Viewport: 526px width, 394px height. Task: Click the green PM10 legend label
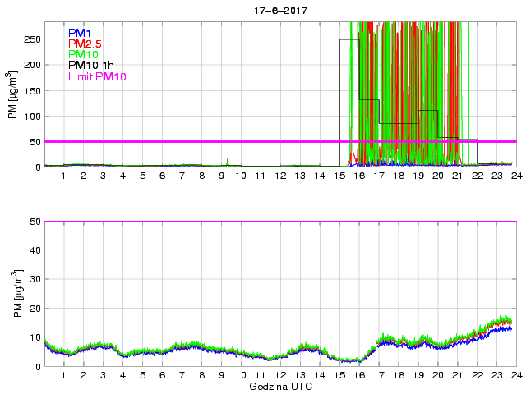click(x=83, y=54)
